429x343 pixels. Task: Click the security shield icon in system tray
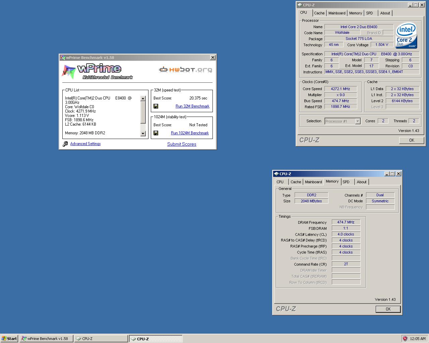coord(405,339)
